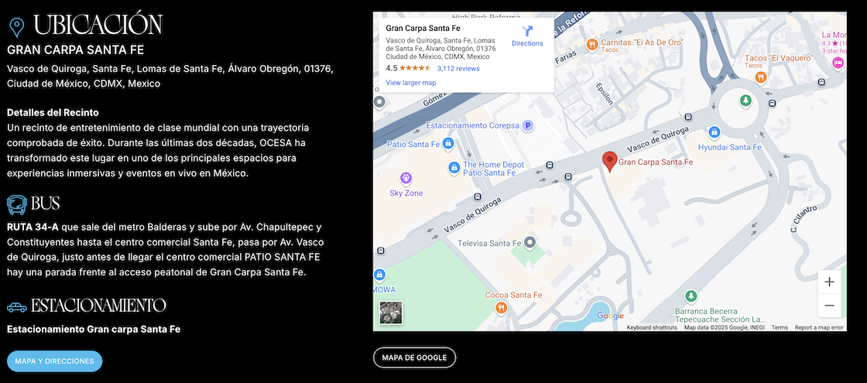Screen dimensions: 867x383
Task: Click the Mapa de Google button
Action: point(414,357)
